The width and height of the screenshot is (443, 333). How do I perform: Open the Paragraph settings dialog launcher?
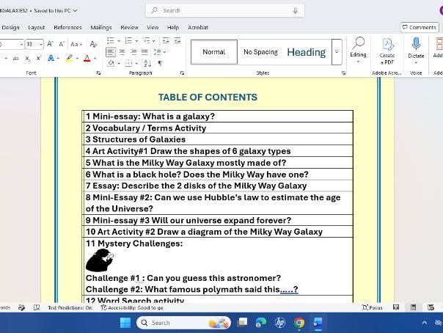pyautogui.click(x=182, y=73)
